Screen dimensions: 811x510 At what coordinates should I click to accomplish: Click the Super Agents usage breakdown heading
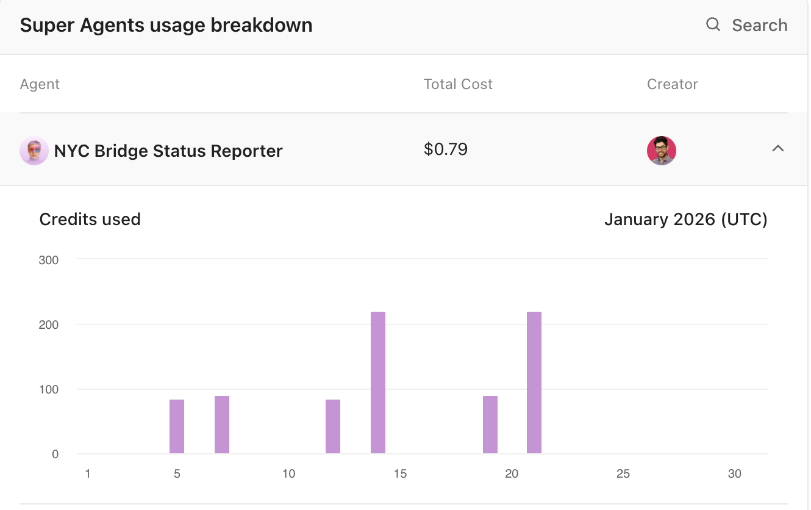pyautogui.click(x=166, y=26)
